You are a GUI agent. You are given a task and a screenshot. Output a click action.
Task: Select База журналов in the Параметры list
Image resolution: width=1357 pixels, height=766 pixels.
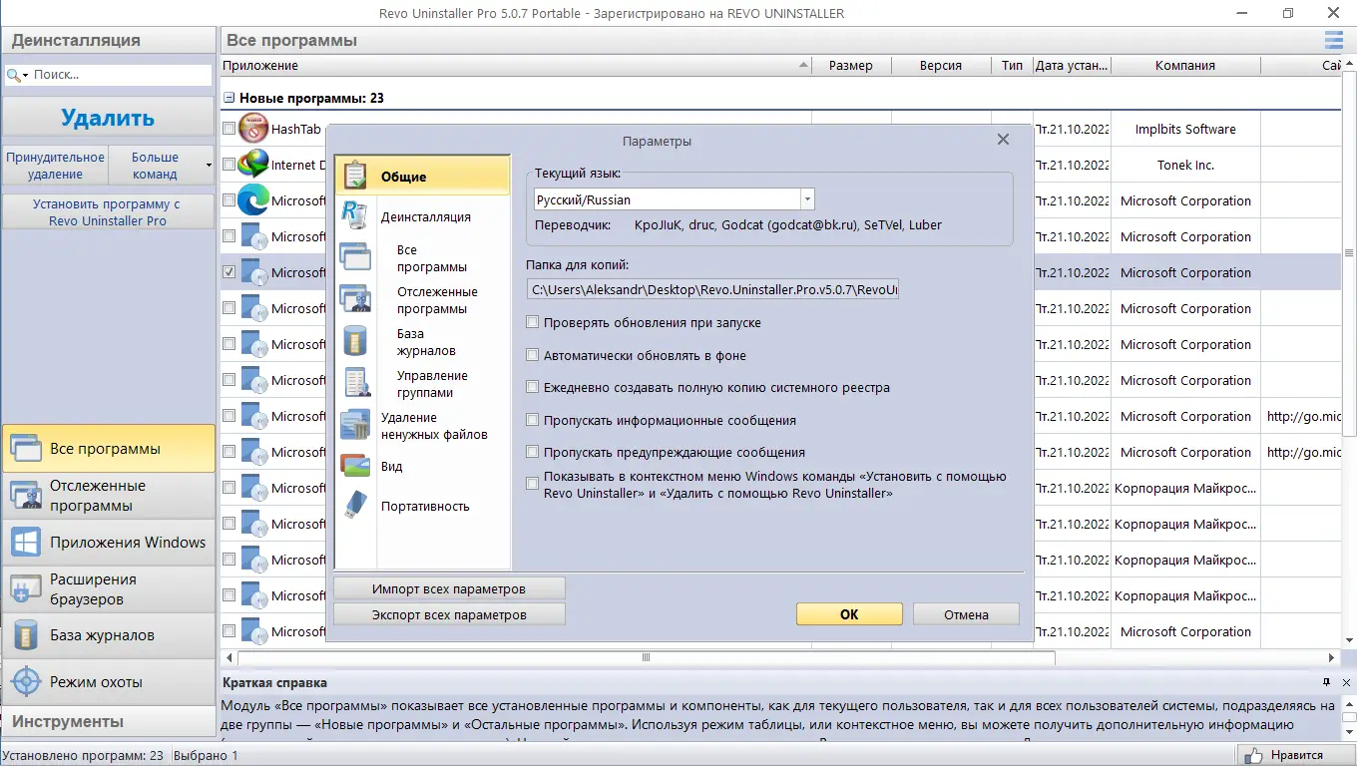click(426, 342)
